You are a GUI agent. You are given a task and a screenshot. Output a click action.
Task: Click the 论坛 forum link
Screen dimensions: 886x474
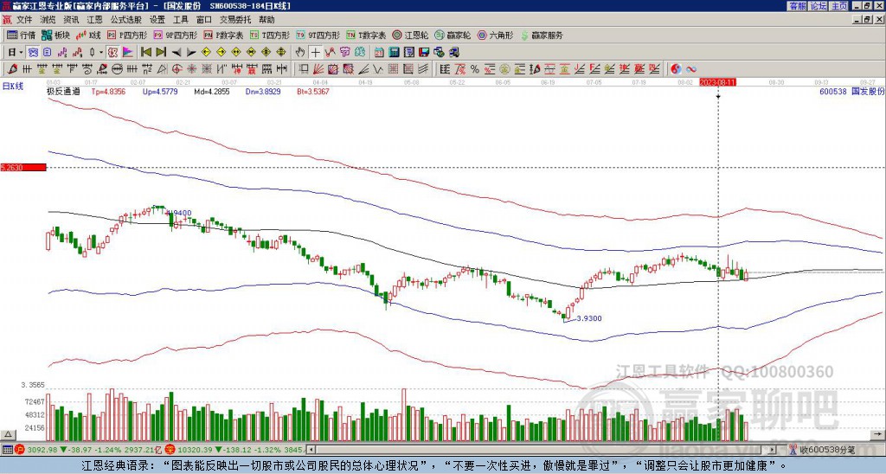(x=819, y=6)
